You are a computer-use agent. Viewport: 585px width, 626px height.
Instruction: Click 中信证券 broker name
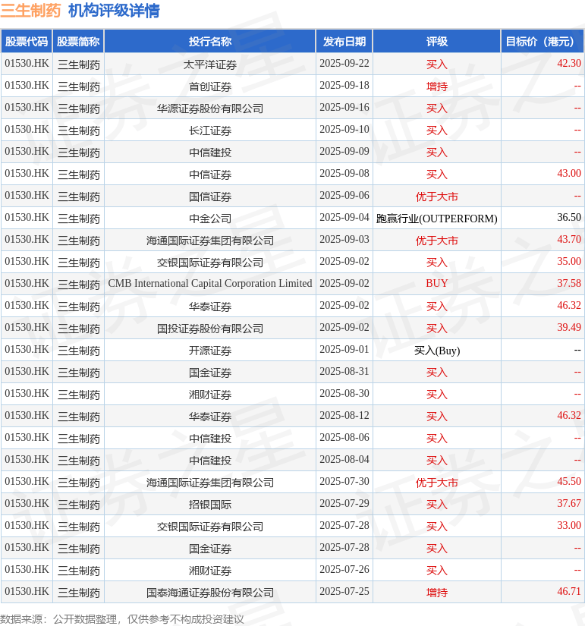210,174
